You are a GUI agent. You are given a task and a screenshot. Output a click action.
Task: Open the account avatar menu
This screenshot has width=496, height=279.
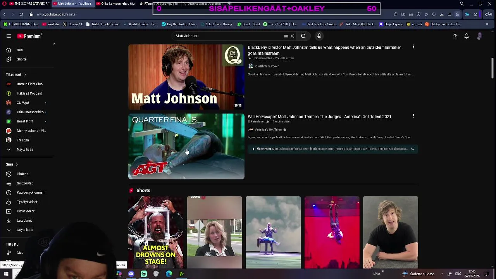479,36
